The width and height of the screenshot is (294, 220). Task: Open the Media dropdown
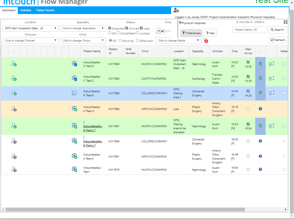(178, 41)
